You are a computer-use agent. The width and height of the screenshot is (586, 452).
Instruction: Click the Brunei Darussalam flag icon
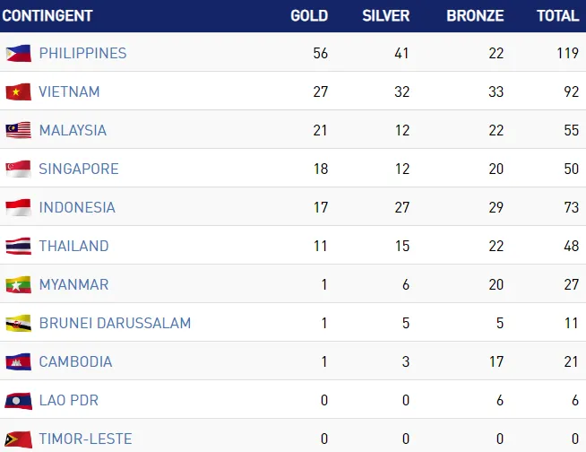tap(19, 323)
